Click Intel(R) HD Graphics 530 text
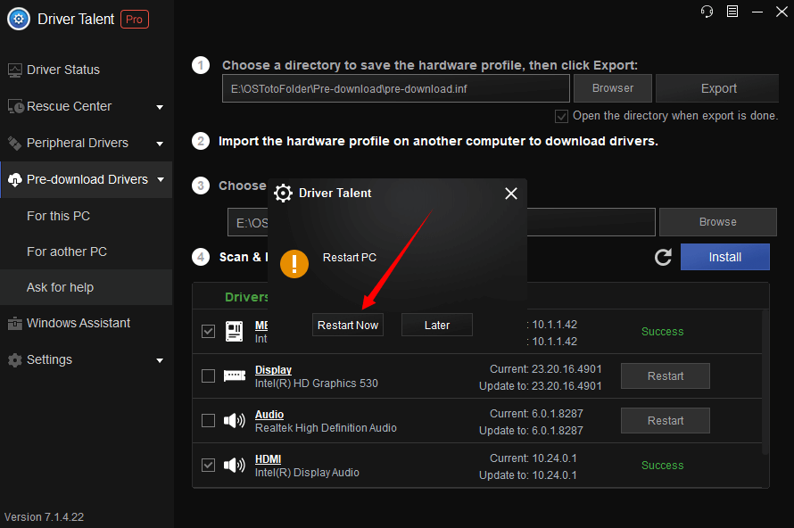This screenshot has height=528, width=794. click(x=317, y=384)
